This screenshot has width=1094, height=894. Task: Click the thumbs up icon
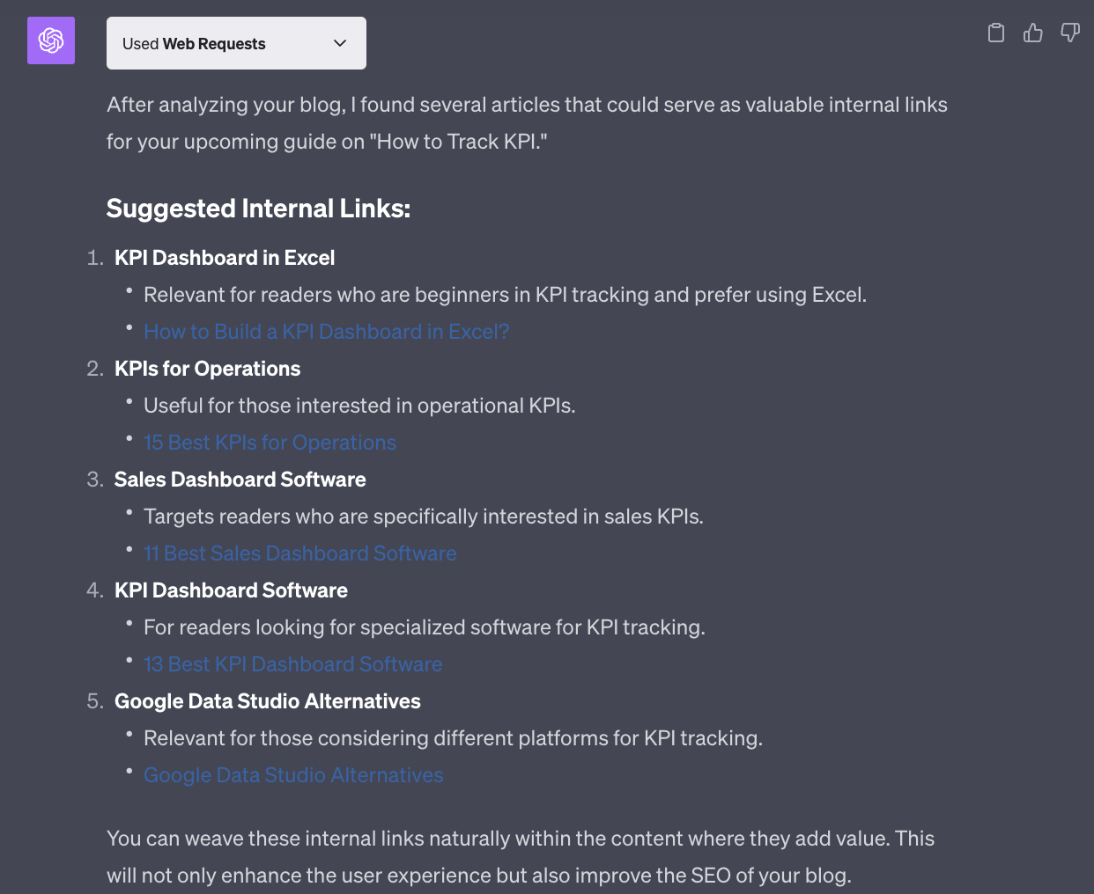[1033, 33]
